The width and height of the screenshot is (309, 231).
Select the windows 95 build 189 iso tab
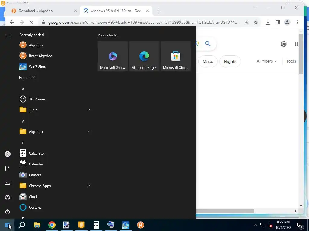point(116,11)
